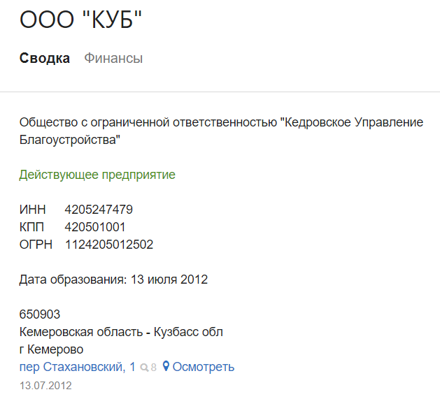440x399 pixels.
Task: Click the КПП number 420501001
Action: pyautogui.click(x=95, y=227)
